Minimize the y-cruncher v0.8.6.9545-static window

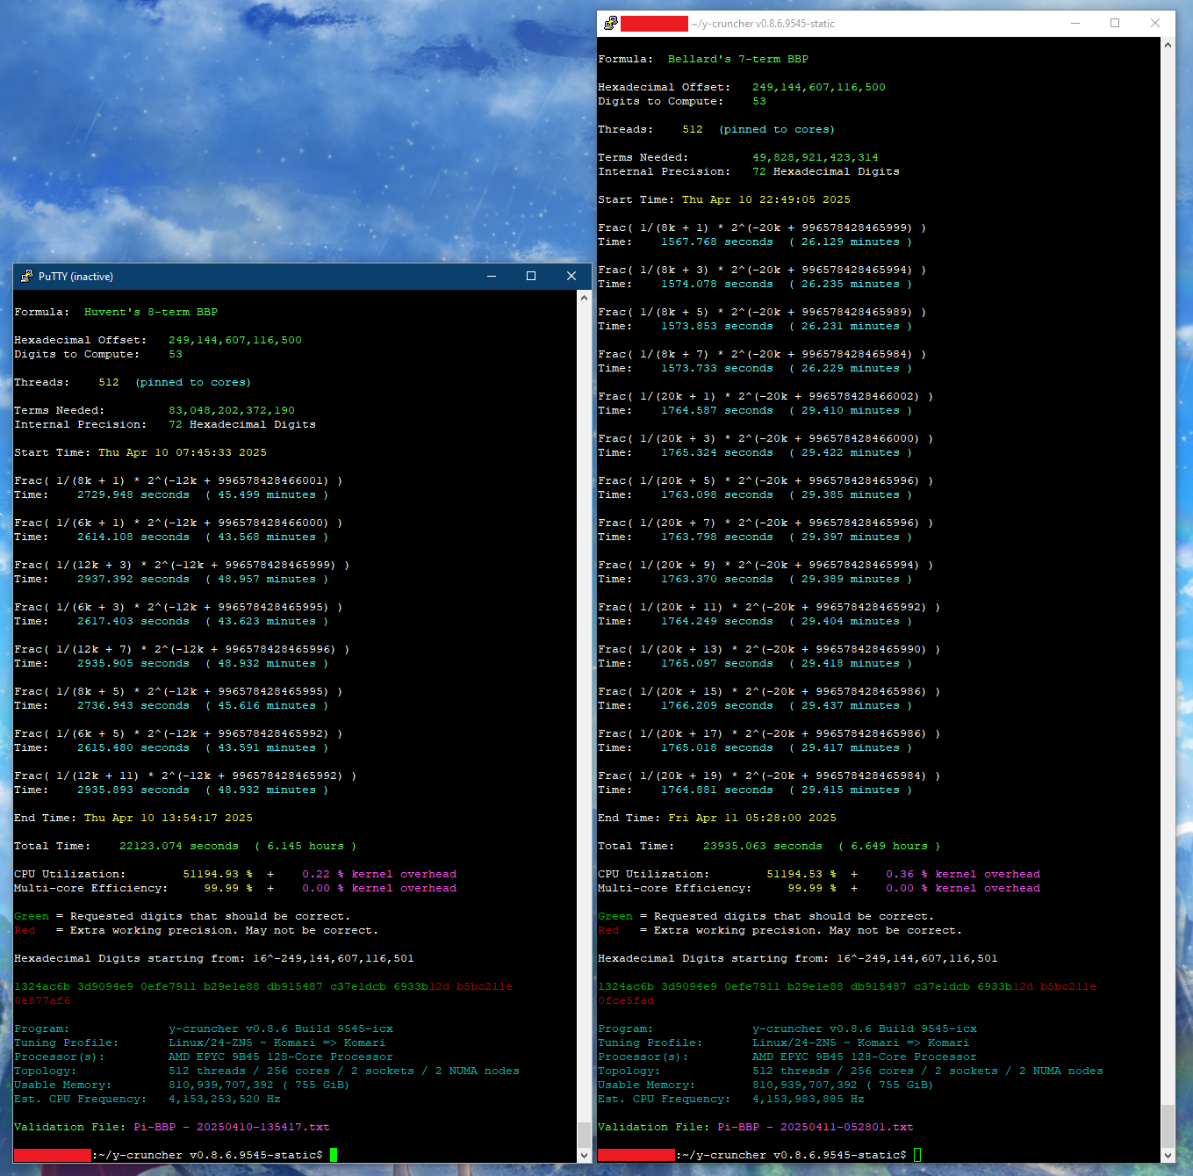point(1075,24)
